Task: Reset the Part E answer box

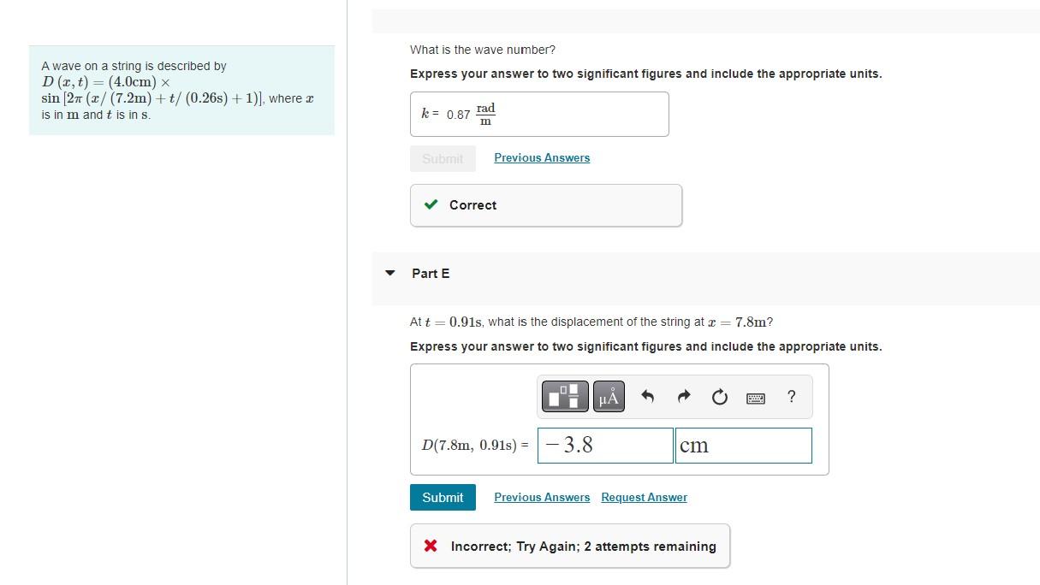Action: pos(719,396)
